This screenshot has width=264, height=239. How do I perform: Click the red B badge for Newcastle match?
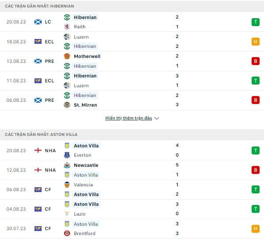[x=256, y=170]
